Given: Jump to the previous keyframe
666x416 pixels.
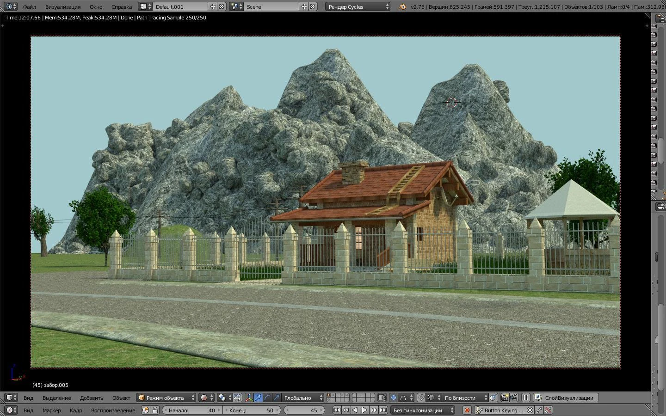Looking at the screenshot, I should (346, 410).
